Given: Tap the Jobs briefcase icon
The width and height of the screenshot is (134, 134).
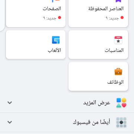Looking at the screenshot, I should click(x=118, y=71).
